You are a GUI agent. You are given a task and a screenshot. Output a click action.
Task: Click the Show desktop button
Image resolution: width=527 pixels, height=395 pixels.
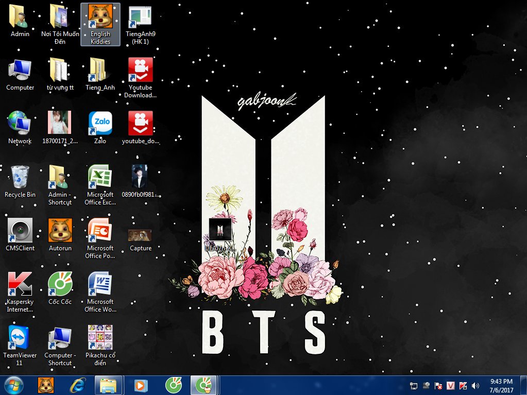click(524, 385)
